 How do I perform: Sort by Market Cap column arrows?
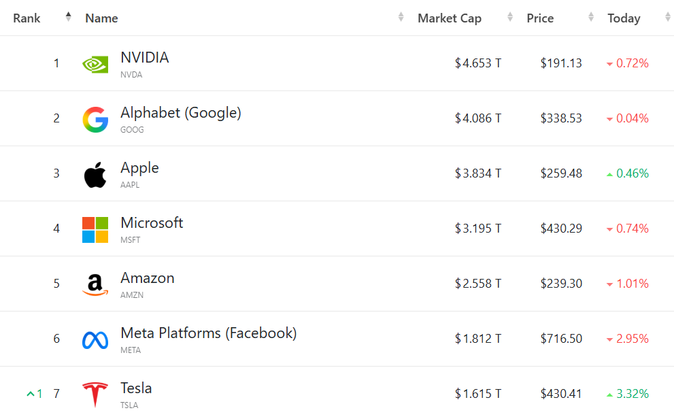pyautogui.click(x=510, y=18)
